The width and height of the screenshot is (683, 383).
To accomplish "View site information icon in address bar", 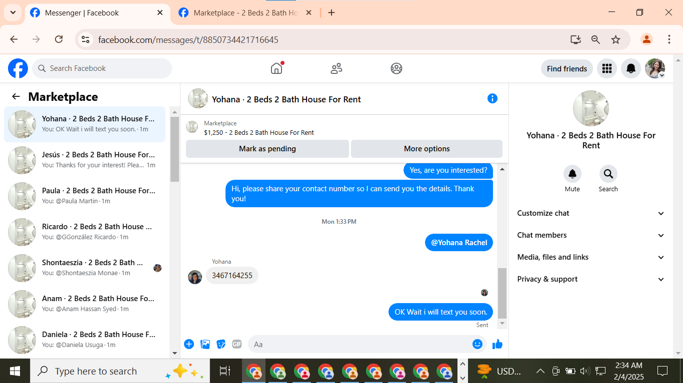I will [x=85, y=39].
